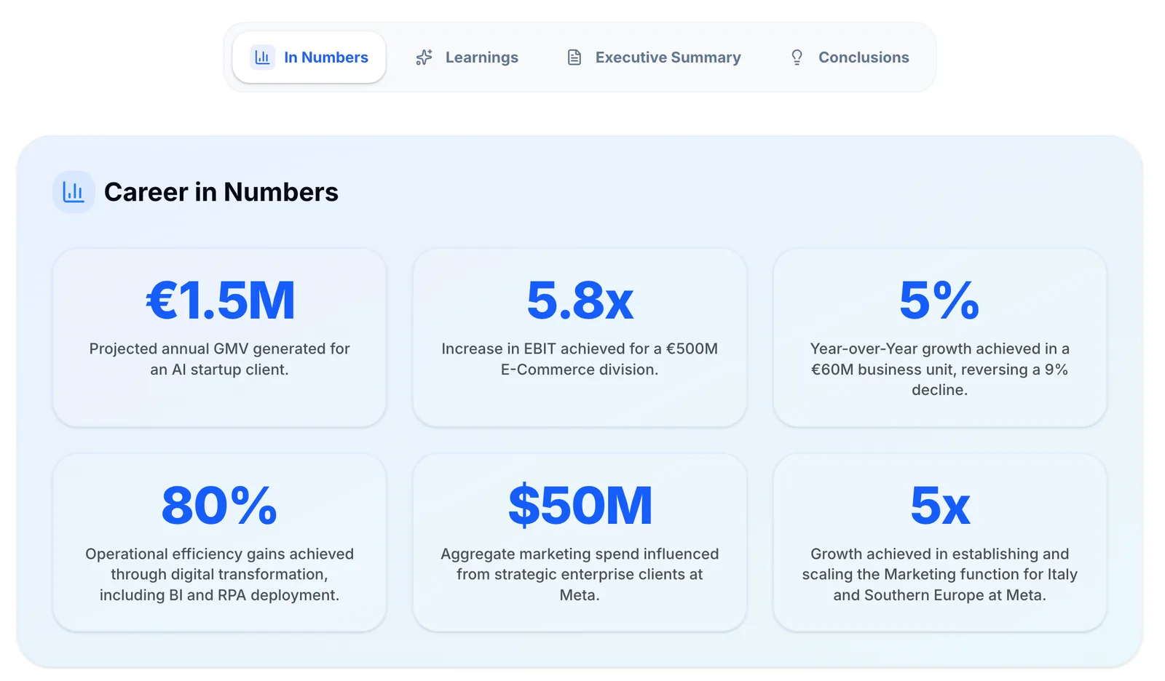The width and height of the screenshot is (1165, 681).
Task: Click the Aggregate marketing spend description text
Action: pyautogui.click(x=580, y=575)
